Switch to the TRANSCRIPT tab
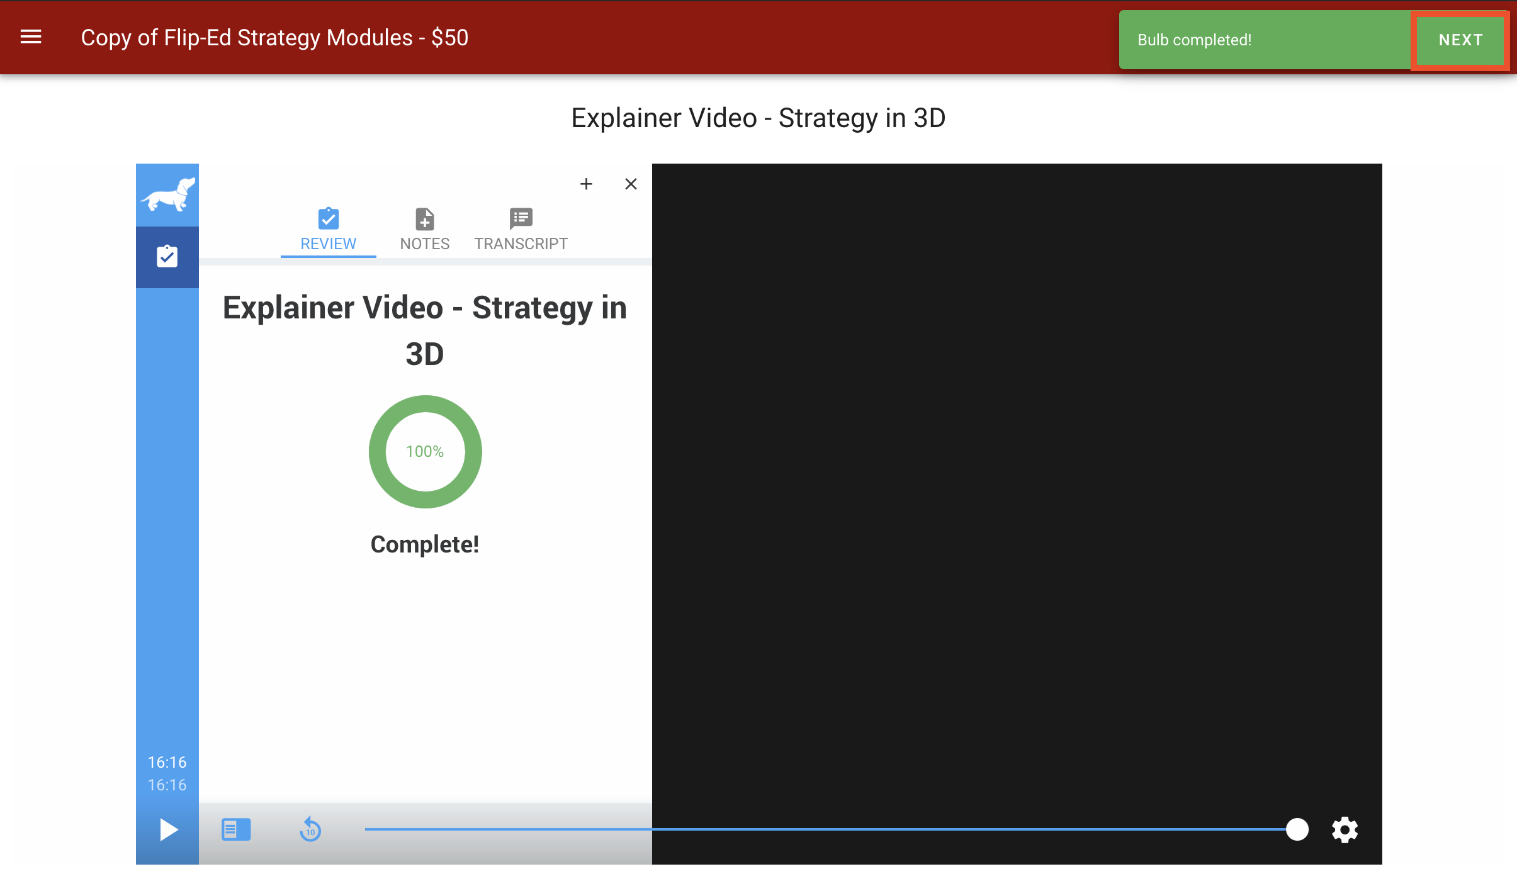The height and width of the screenshot is (886, 1517). pos(521,244)
